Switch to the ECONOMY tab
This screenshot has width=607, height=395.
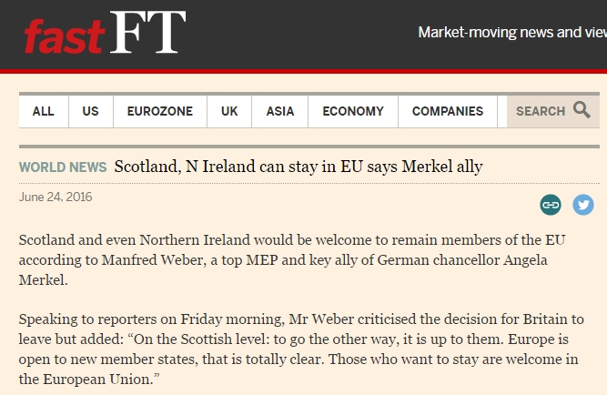click(353, 112)
